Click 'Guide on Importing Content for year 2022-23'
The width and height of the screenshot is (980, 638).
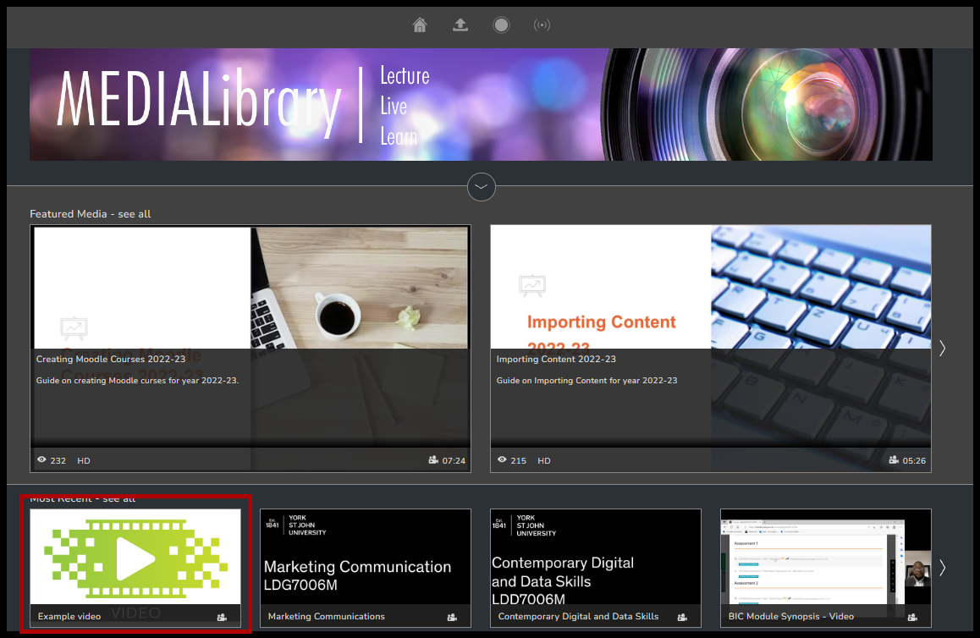pos(586,381)
